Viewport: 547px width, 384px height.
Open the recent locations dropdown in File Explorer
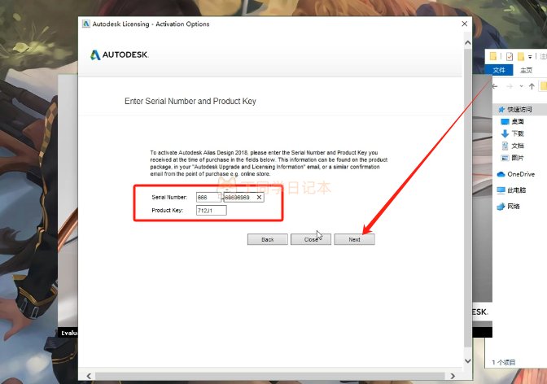pyautogui.click(x=521, y=86)
